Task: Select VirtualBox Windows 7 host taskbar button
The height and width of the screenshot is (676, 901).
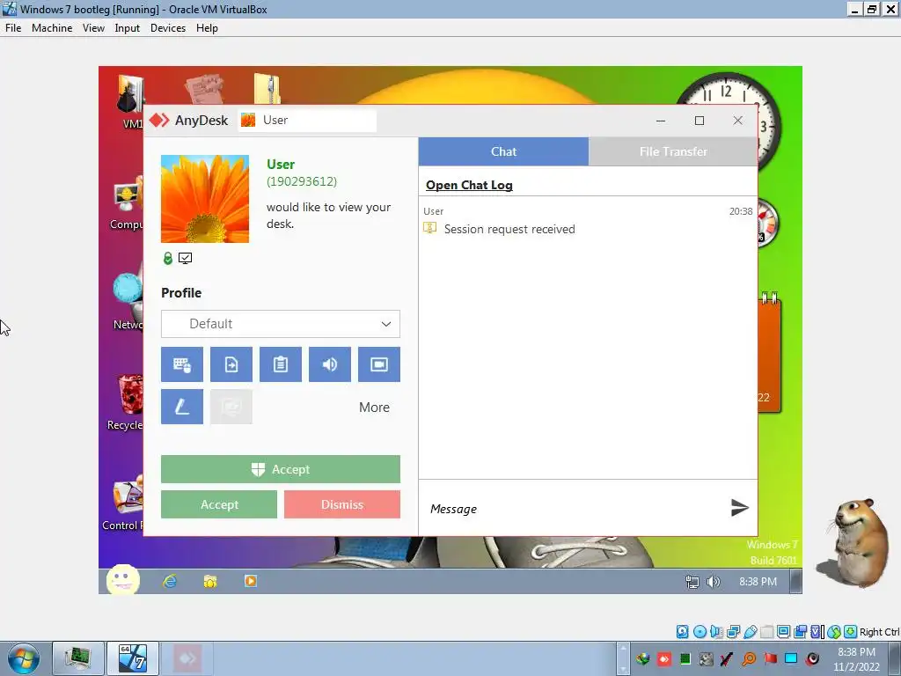Action: tap(133, 658)
